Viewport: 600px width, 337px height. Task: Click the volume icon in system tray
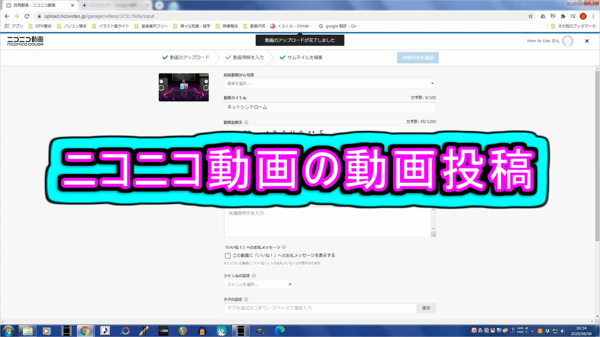pyautogui.click(x=562, y=331)
